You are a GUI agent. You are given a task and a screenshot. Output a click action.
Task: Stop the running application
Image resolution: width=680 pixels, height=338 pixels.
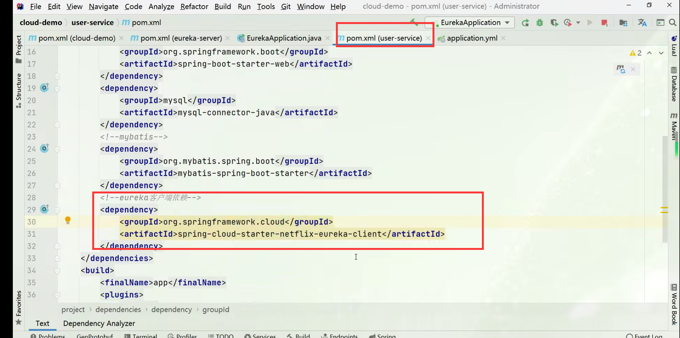point(604,23)
